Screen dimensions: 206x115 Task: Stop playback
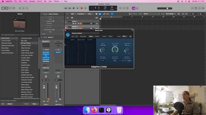[x=74, y=8]
